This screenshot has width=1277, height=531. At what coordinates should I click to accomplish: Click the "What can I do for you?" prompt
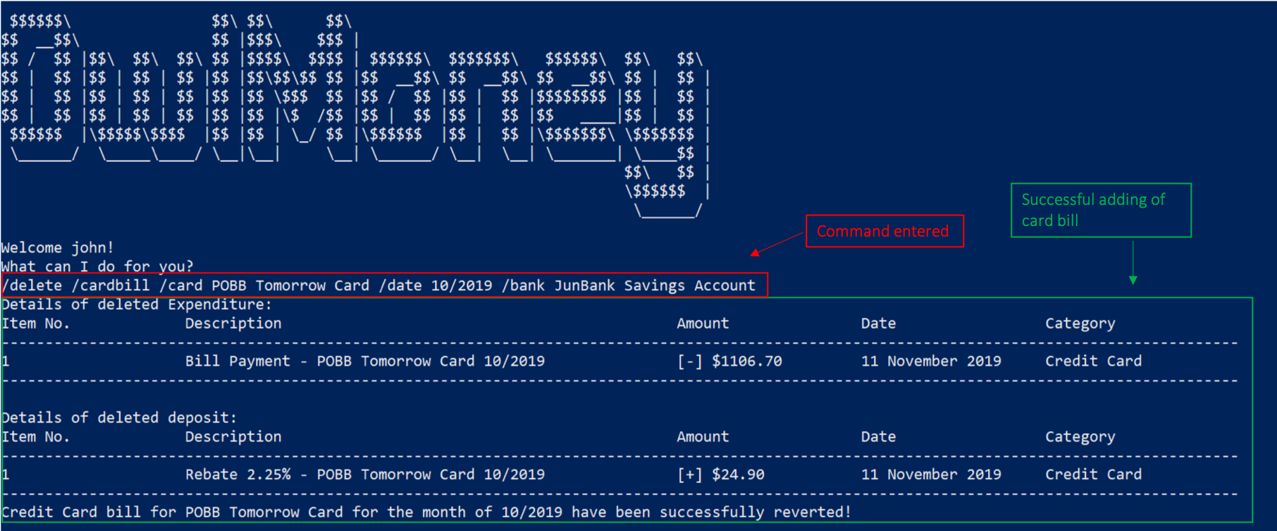click(97, 266)
